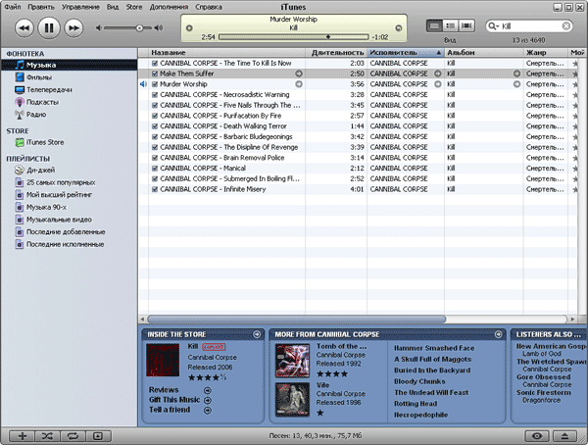Click the Gift This Music link
This screenshot has width=588, height=445.
pyautogui.click(x=174, y=400)
